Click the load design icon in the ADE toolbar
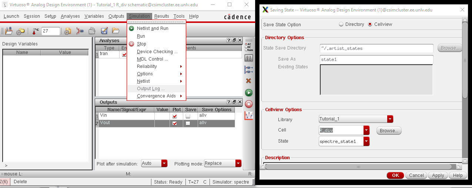Viewport: 472px width, 188px height. [x=9, y=31]
